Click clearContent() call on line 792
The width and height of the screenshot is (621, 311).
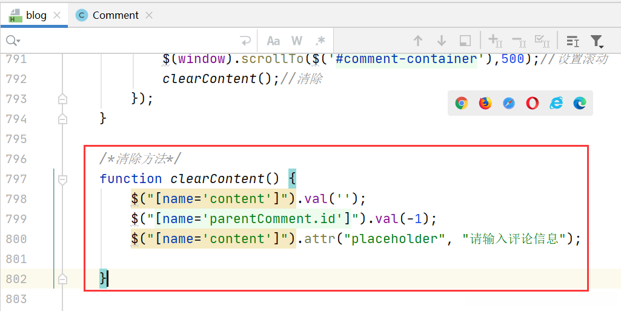coord(217,79)
